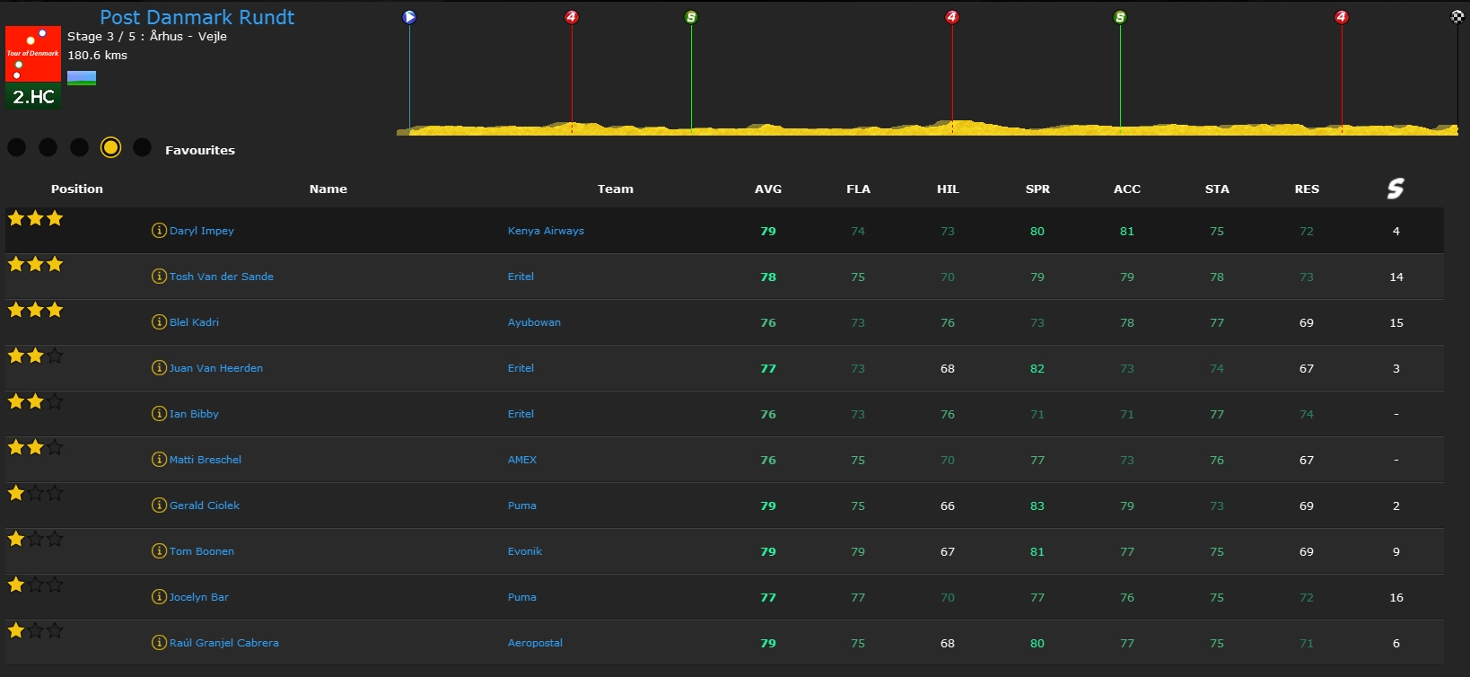Open the Evonik team page

(525, 551)
